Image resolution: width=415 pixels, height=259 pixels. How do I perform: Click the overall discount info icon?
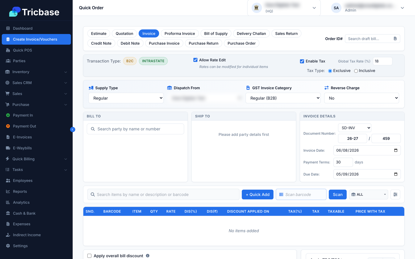point(148,256)
